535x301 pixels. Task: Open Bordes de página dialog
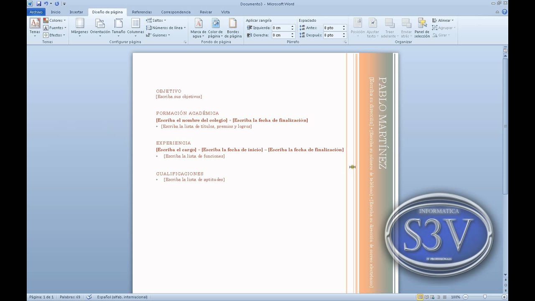pyautogui.click(x=233, y=28)
